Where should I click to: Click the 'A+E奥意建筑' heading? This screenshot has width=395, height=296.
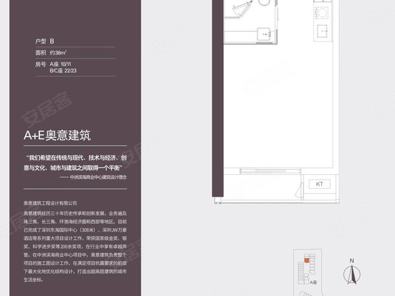coord(57,136)
